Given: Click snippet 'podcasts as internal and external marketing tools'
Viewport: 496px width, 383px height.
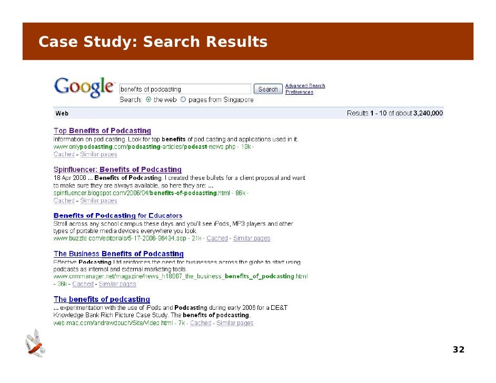Looking at the screenshot, I should click(120, 269).
